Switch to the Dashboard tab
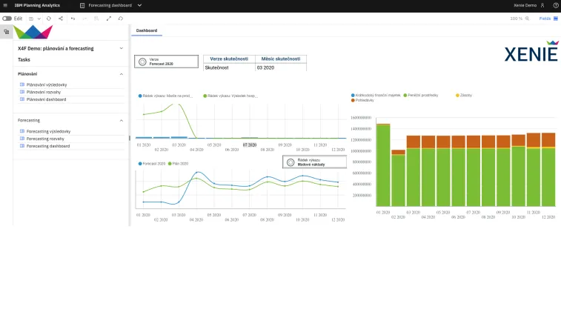 pos(147,30)
